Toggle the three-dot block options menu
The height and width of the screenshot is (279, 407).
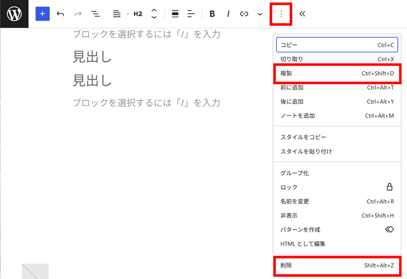(x=281, y=14)
